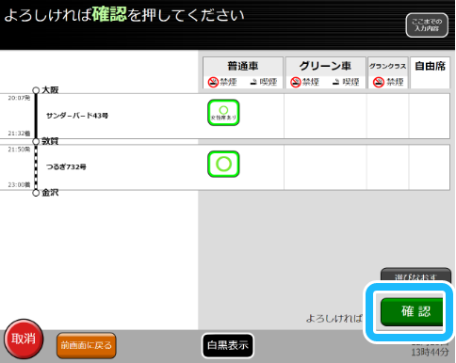Click no-smoking icon under 普通車

point(213,83)
